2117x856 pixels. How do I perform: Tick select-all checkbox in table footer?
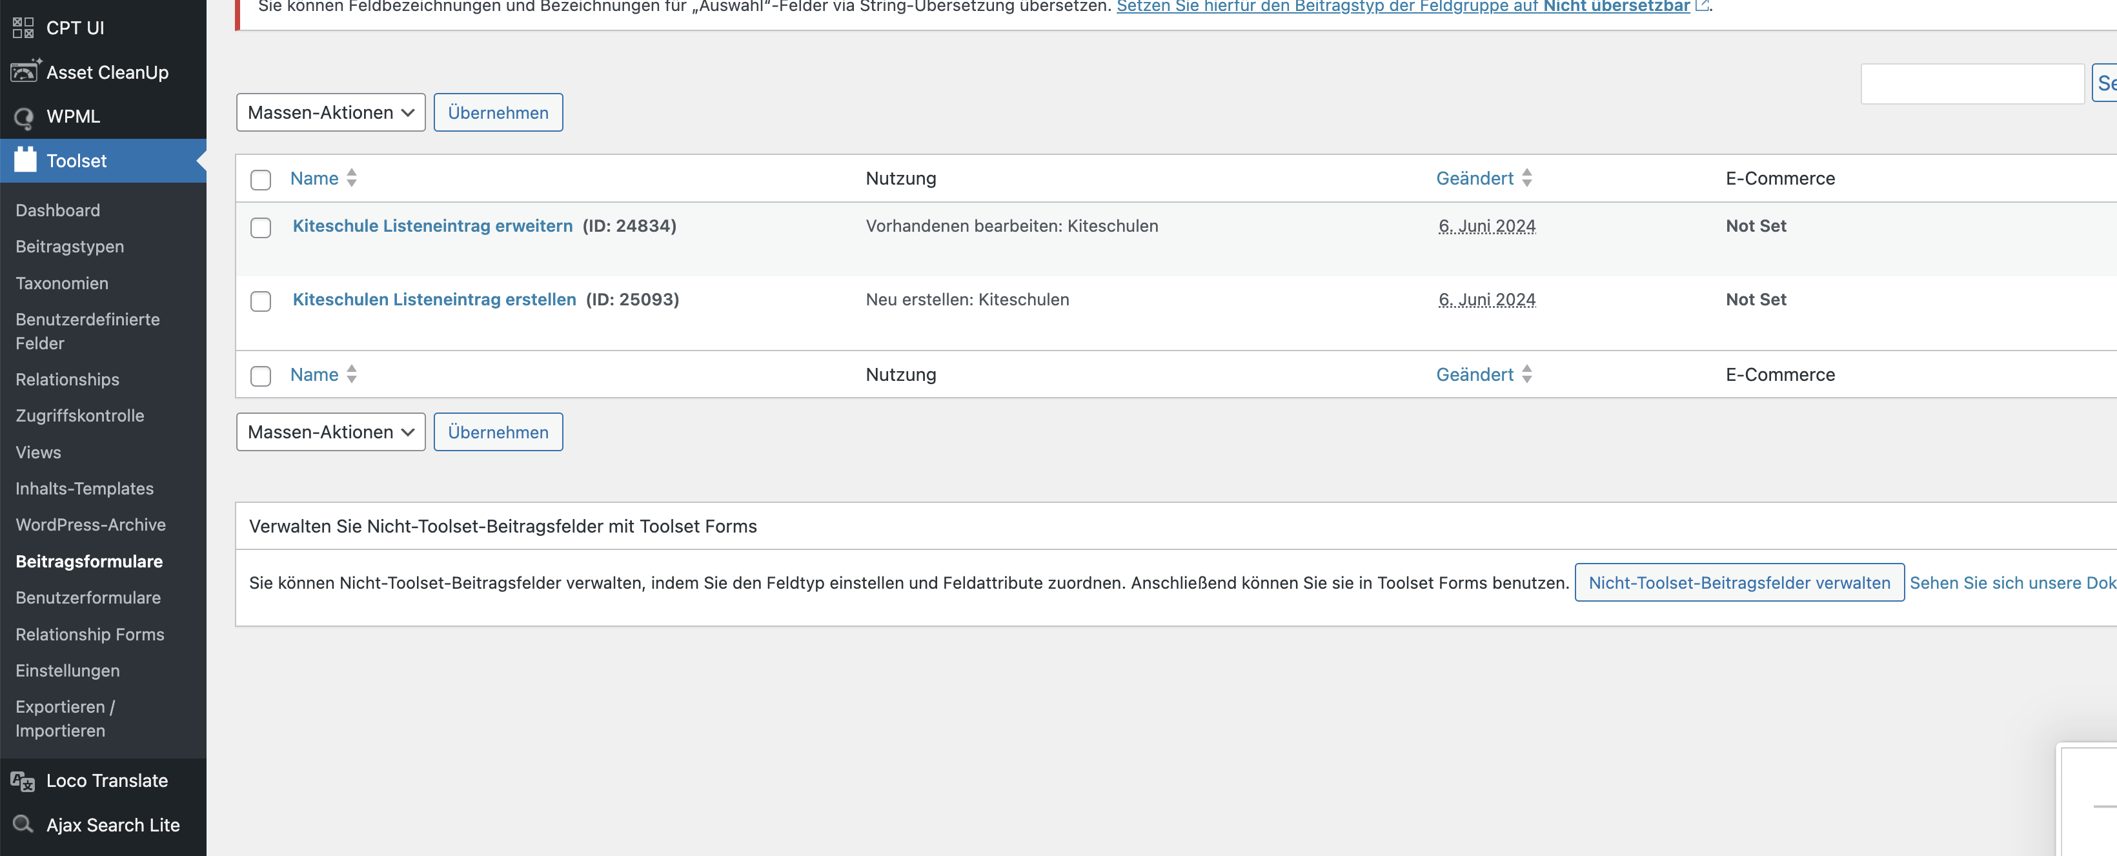click(x=261, y=376)
